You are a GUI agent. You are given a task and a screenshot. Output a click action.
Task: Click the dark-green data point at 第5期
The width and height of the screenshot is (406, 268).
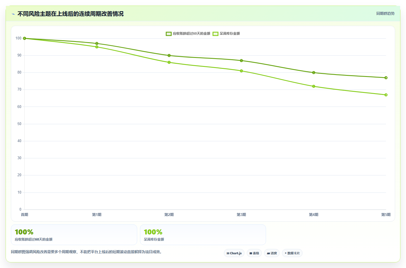click(x=386, y=78)
